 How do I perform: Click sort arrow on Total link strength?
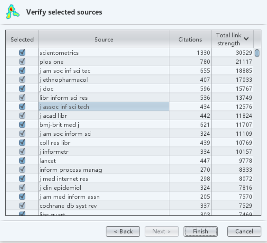point(246,39)
